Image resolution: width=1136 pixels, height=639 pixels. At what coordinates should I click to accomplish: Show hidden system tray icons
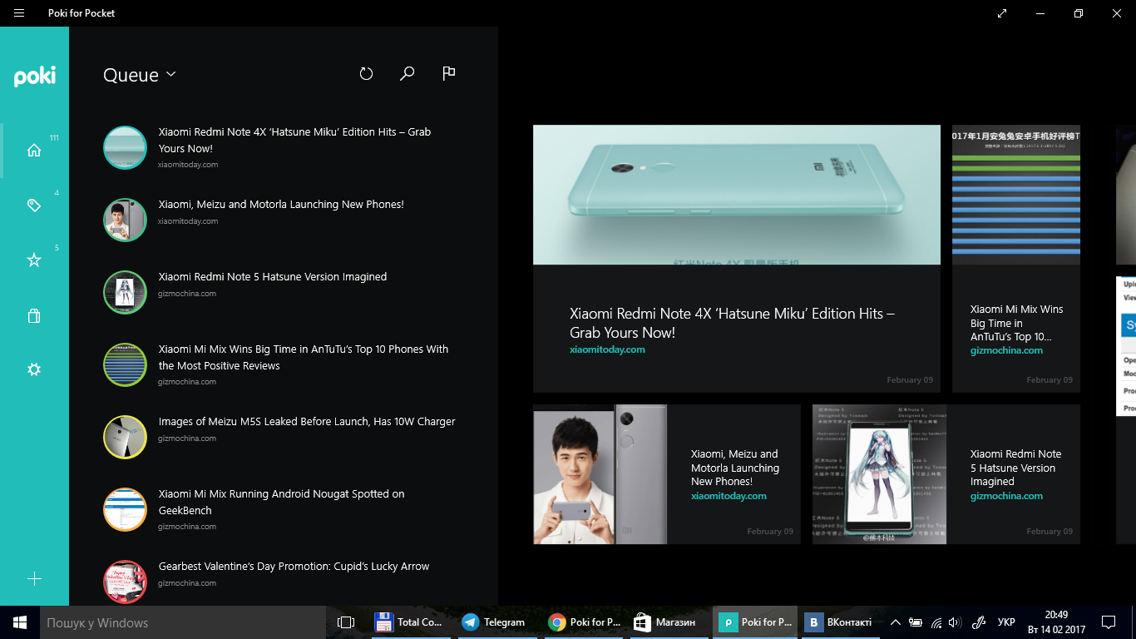[895, 622]
